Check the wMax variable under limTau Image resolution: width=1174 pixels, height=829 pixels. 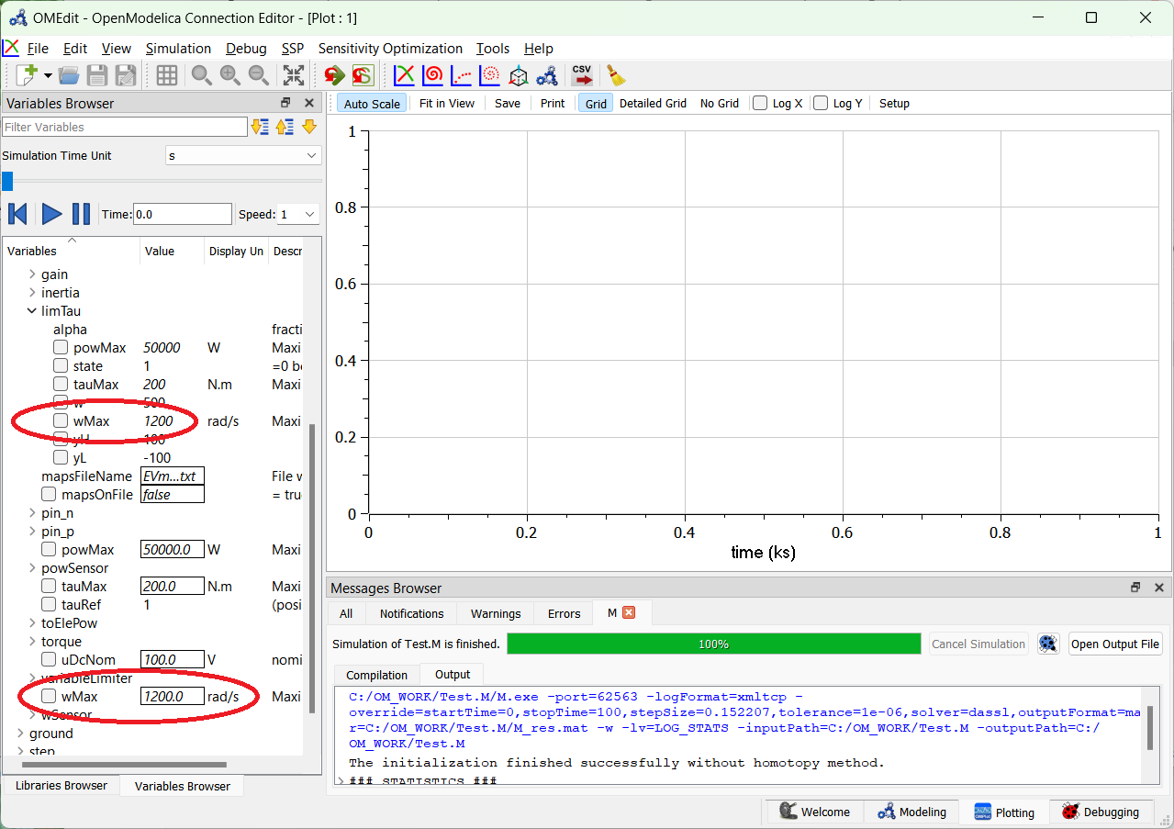[x=60, y=420]
